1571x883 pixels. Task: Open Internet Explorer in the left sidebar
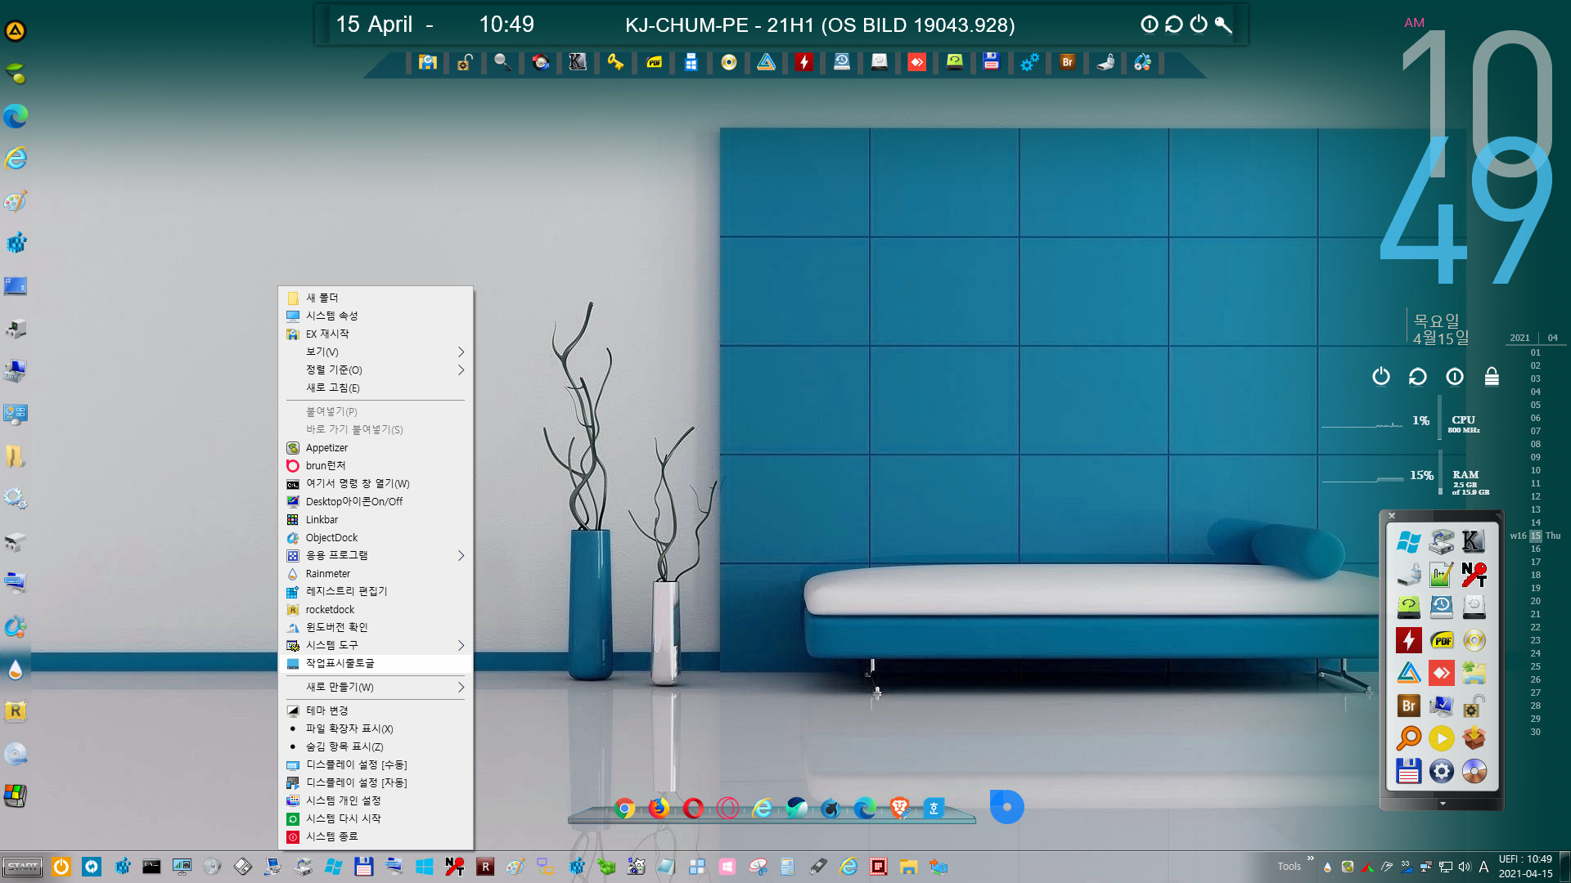(16, 158)
